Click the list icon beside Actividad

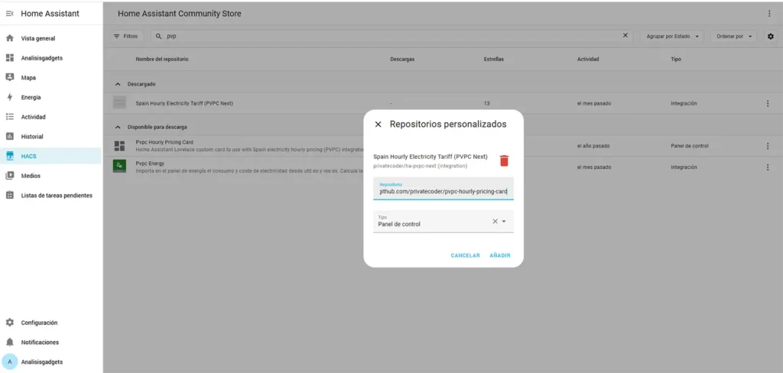[9, 117]
